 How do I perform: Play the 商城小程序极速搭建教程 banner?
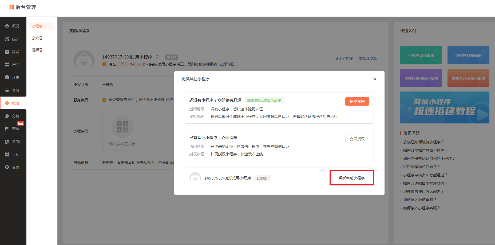(x=445, y=107)
